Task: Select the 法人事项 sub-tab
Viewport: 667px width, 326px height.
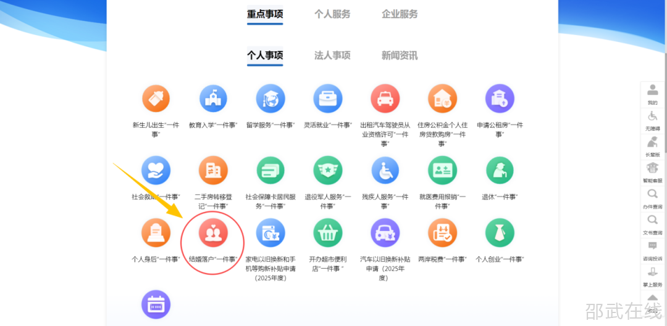Action: click(x=332, y=55)
